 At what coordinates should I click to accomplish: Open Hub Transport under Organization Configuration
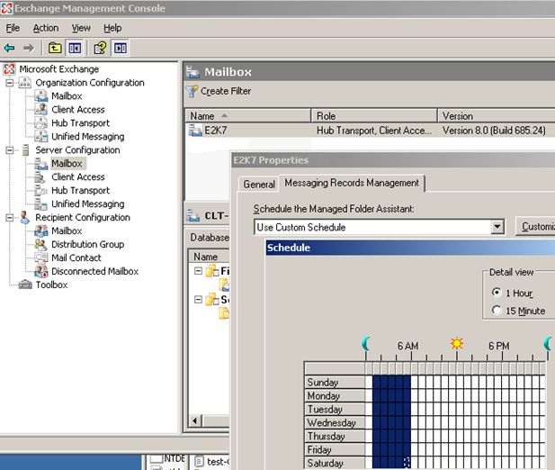tap(80, 122)
